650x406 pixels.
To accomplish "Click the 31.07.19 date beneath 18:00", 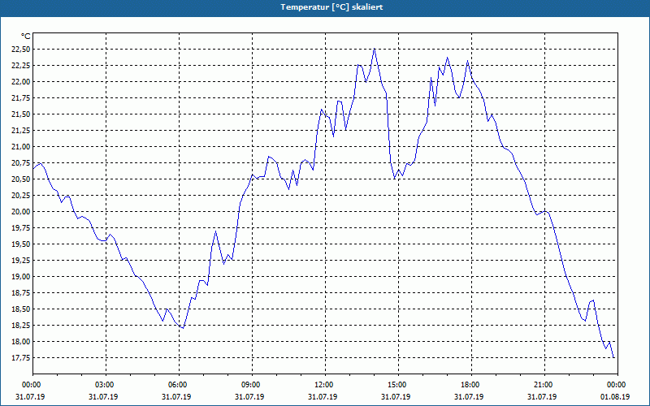I will 469,397.
